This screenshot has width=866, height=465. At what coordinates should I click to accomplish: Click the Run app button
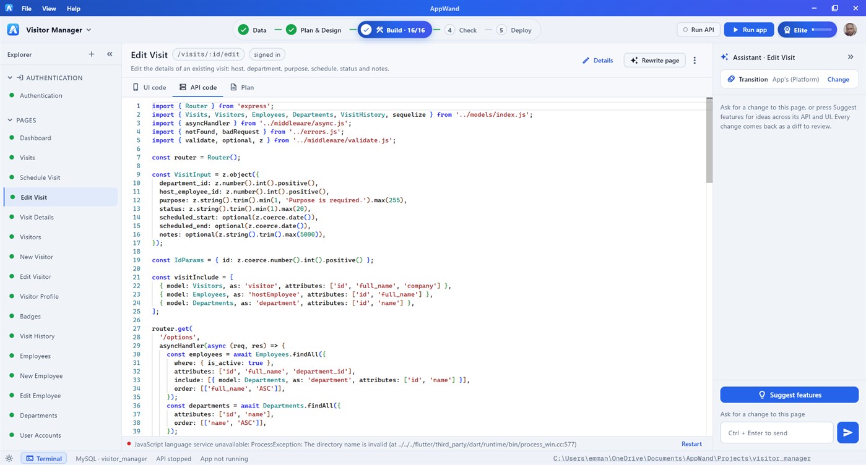pyautogui.click(x=749, y=30)
